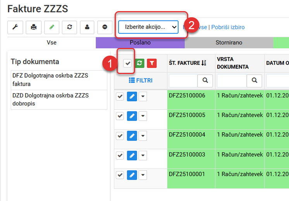Click the Tip dokumenta panel heading

pyautogui.click(x=35, y=61)
